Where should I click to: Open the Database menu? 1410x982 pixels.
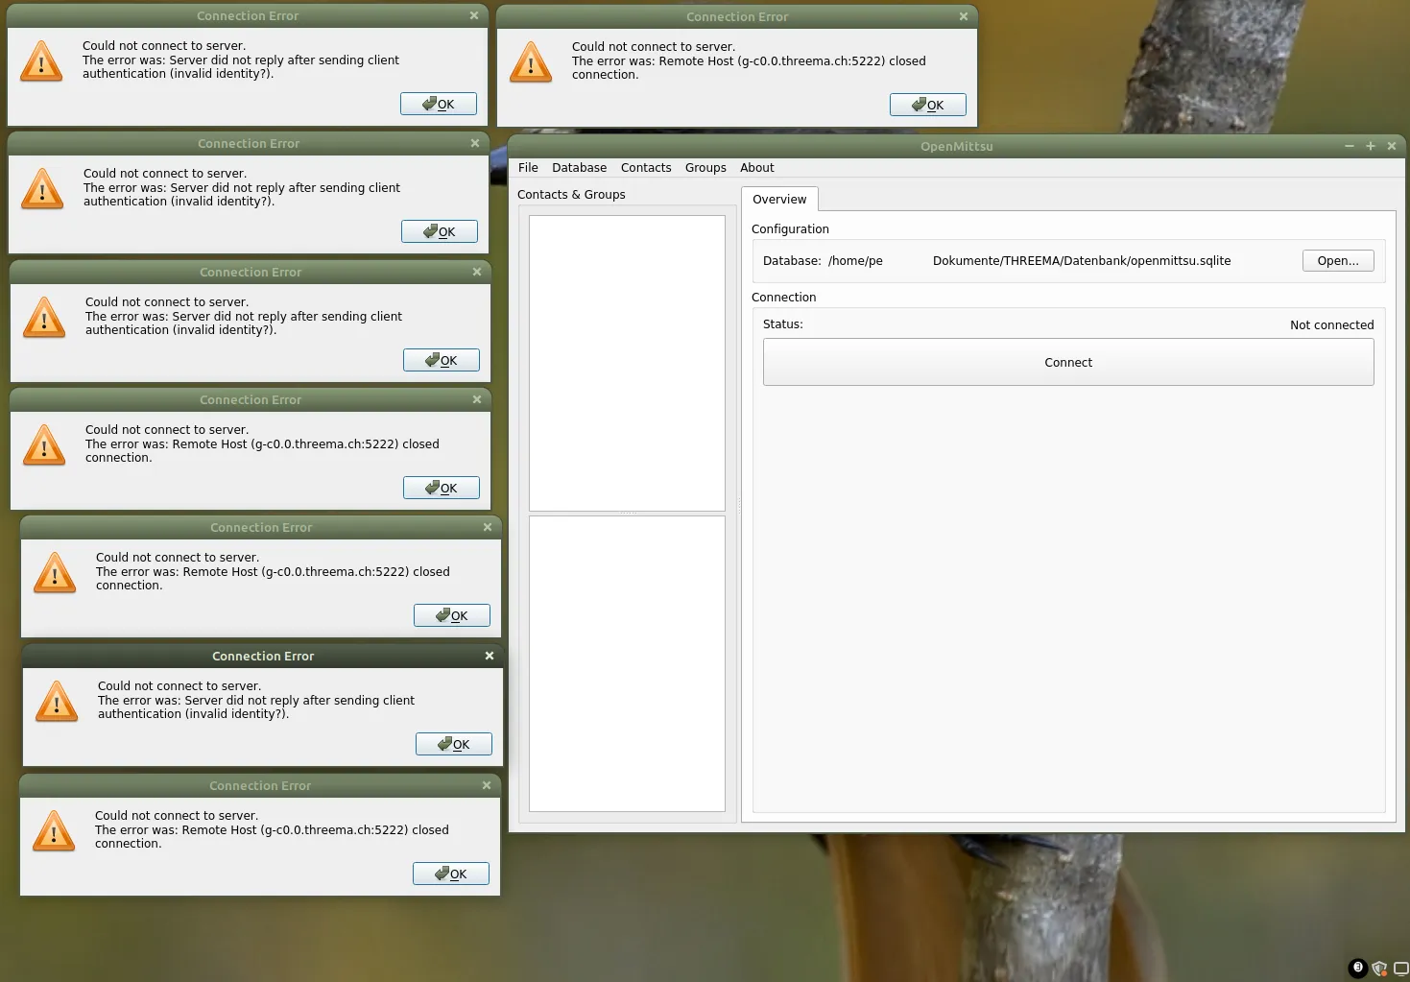click(579, 168)
